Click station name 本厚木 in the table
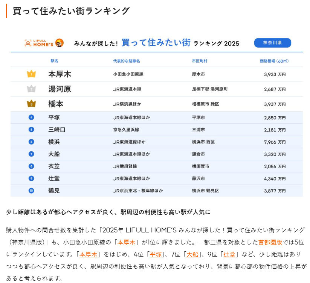 tap(60, 74)
